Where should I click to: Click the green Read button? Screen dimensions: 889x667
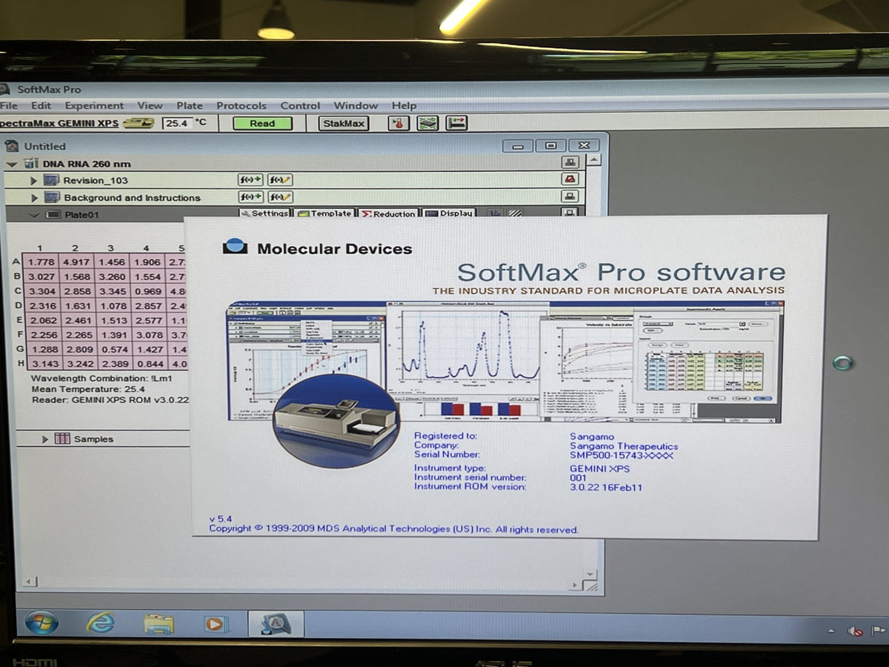[x=262, y=123]
